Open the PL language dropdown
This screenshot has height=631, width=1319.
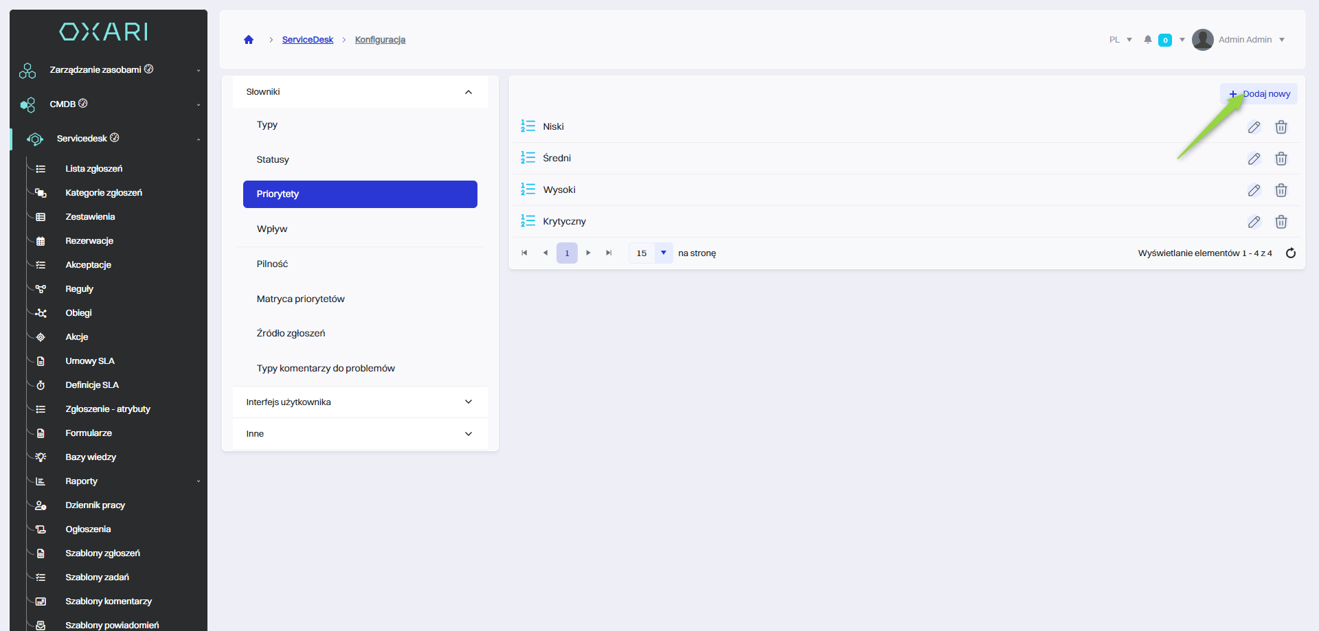1120,40
